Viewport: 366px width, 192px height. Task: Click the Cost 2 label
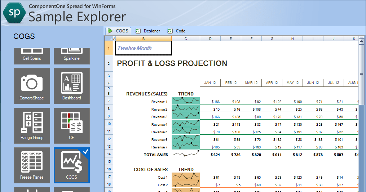click(x=163, y=185)
